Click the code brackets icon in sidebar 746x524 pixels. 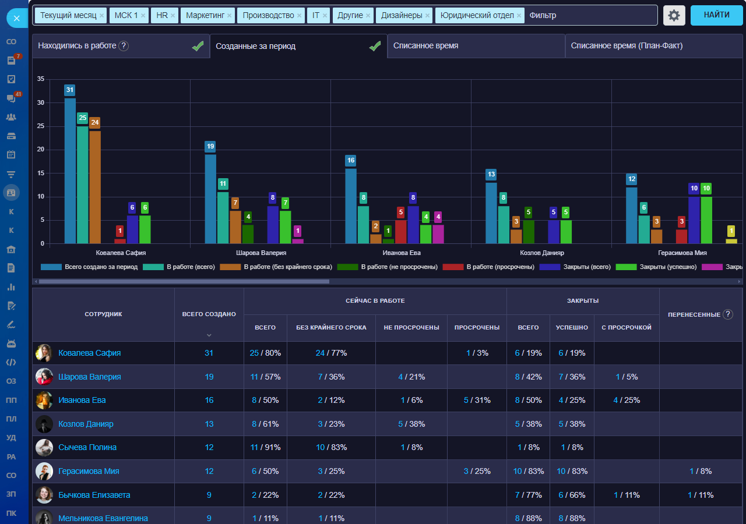[11, 362]
